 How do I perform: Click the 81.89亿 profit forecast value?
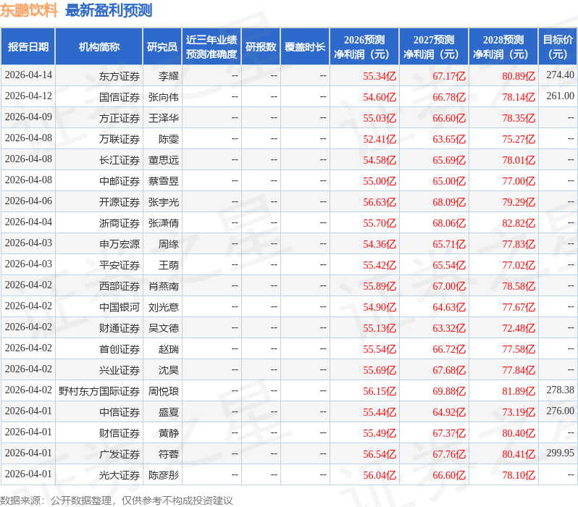518,391
